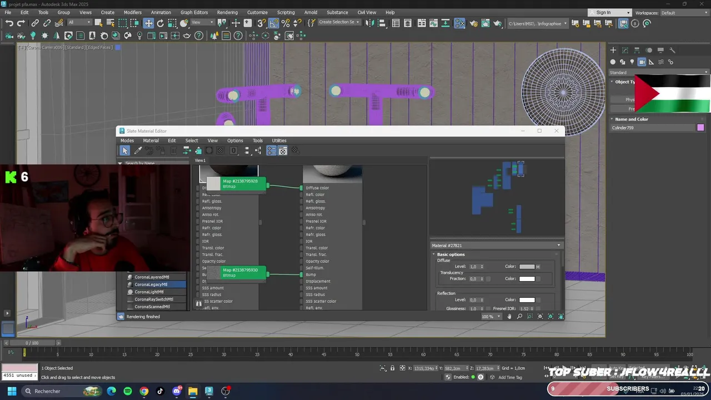Toggle Window/Crossing selection mode
Screen dimensions: 711x400
click(135, 23)
